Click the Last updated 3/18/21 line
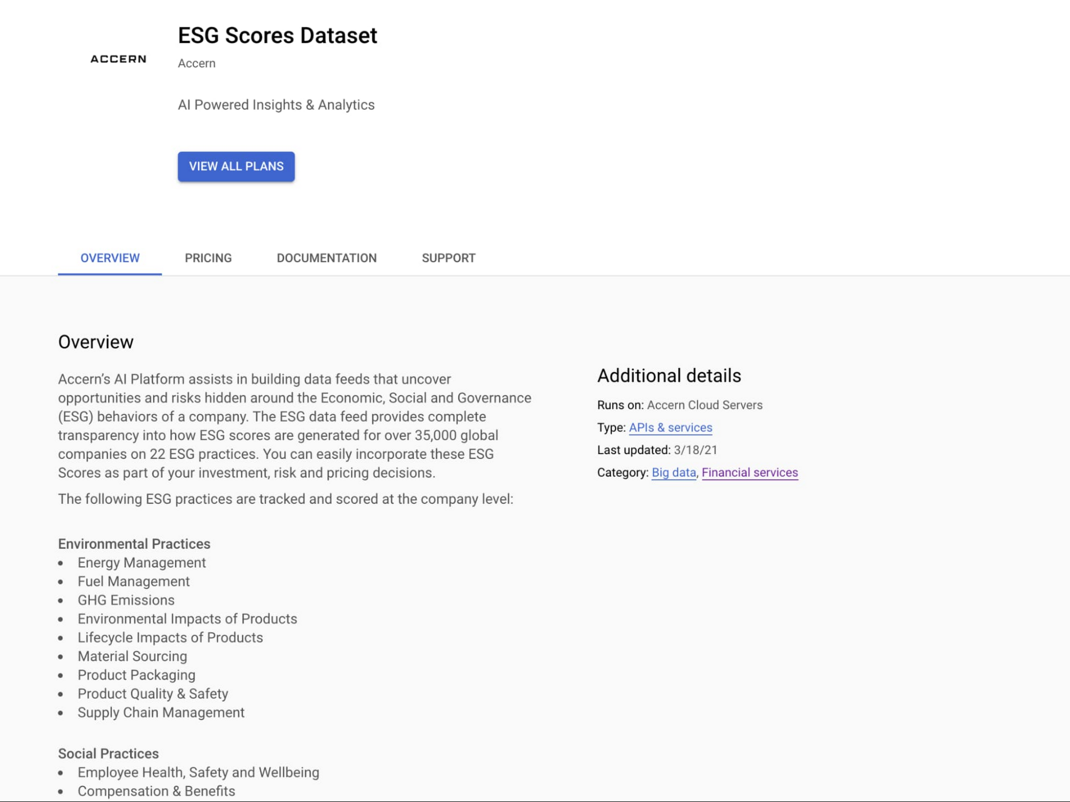1070x802 pixels. [x=657, y=450]
